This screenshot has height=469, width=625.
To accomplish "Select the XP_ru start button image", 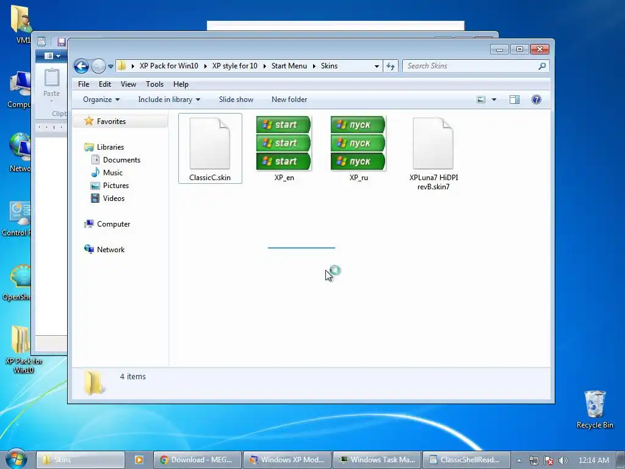I will coord(358,149).
